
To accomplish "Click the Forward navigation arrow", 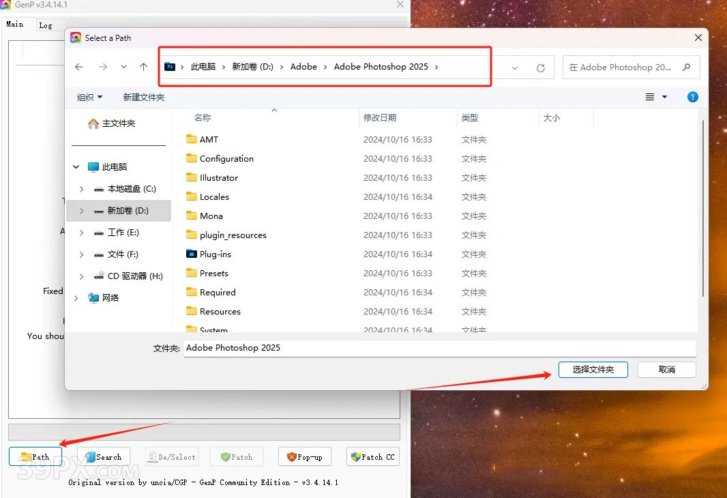I will coord(103,68).
